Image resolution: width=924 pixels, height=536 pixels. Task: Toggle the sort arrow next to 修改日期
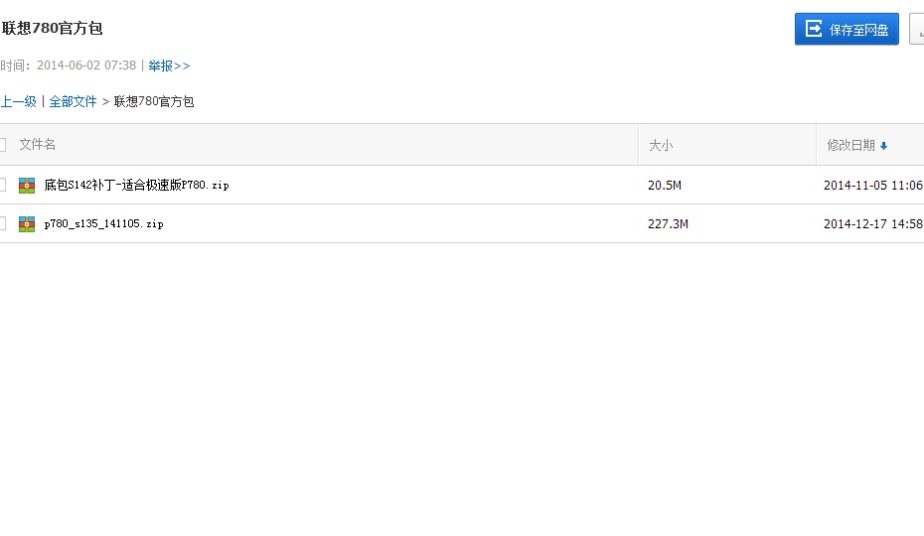(x=883, y=146)
